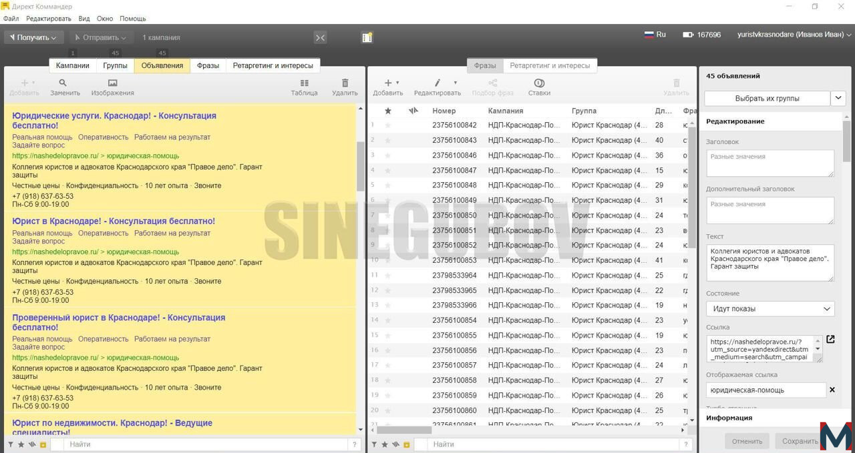This screenshot has width=855, height=453.
Task: Click star filter icon below the phrases table
Action: (385, 444)
